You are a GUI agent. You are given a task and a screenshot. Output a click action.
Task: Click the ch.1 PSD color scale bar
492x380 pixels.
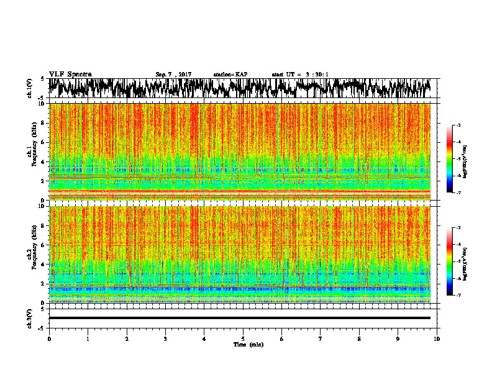coord(449,159)
